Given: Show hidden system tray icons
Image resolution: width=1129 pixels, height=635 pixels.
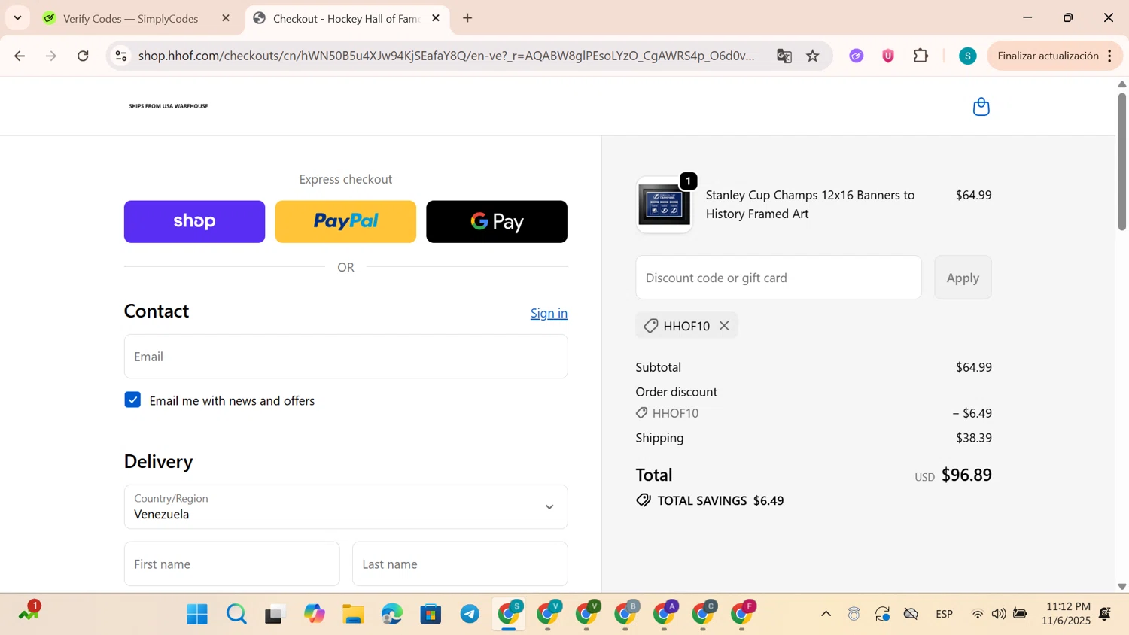Looking at the screenshot, I should tap(826, 614).
